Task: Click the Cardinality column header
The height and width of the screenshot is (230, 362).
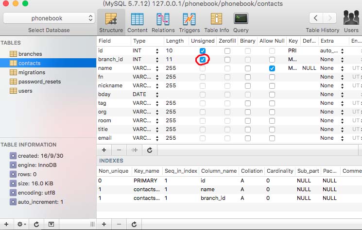Action: (x=280, y=171)
